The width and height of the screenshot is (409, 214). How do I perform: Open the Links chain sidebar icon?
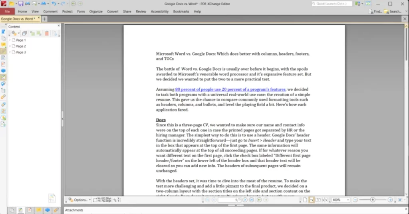click(3, 97)
